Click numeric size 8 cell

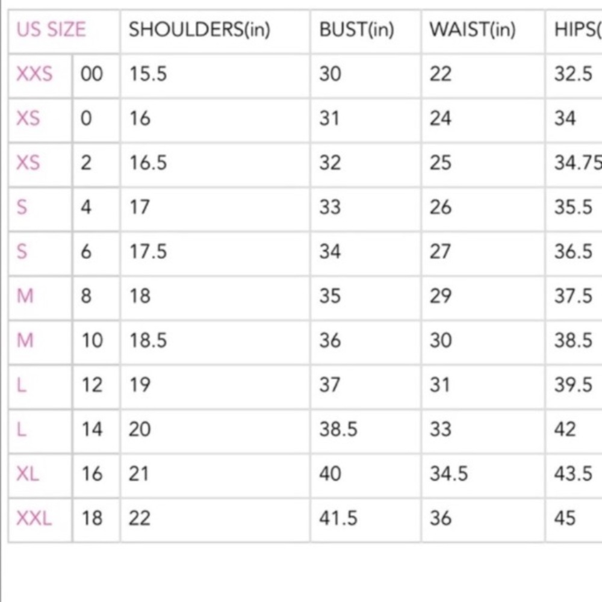86,296
